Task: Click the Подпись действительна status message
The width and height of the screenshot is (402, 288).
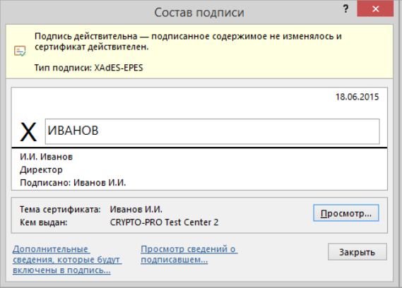Action: [x=188, y=42]
